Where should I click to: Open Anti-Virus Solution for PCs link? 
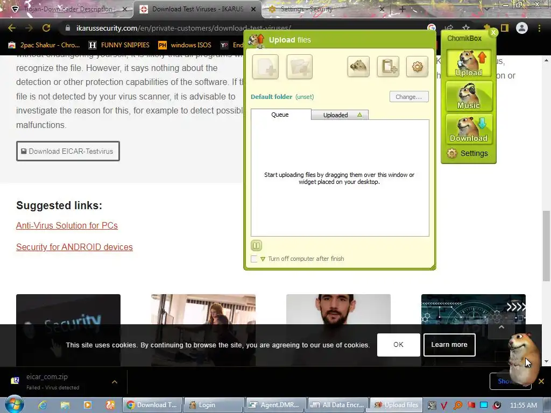(x=67, y=225)
